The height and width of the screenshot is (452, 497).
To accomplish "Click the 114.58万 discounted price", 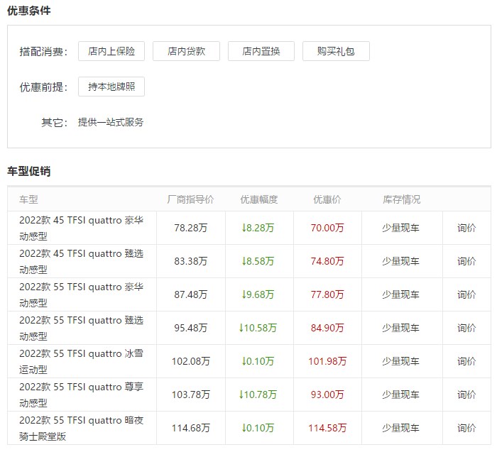I will [327, 429].
